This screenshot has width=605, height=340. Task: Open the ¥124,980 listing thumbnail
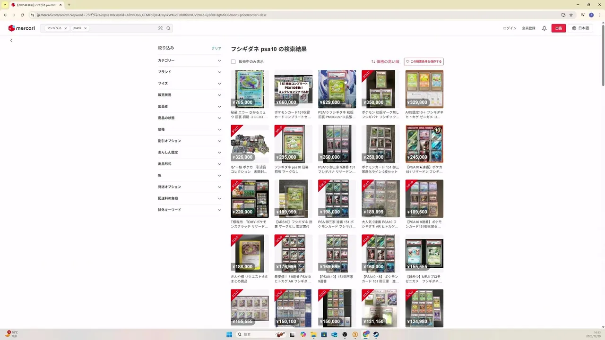point(424,308)
